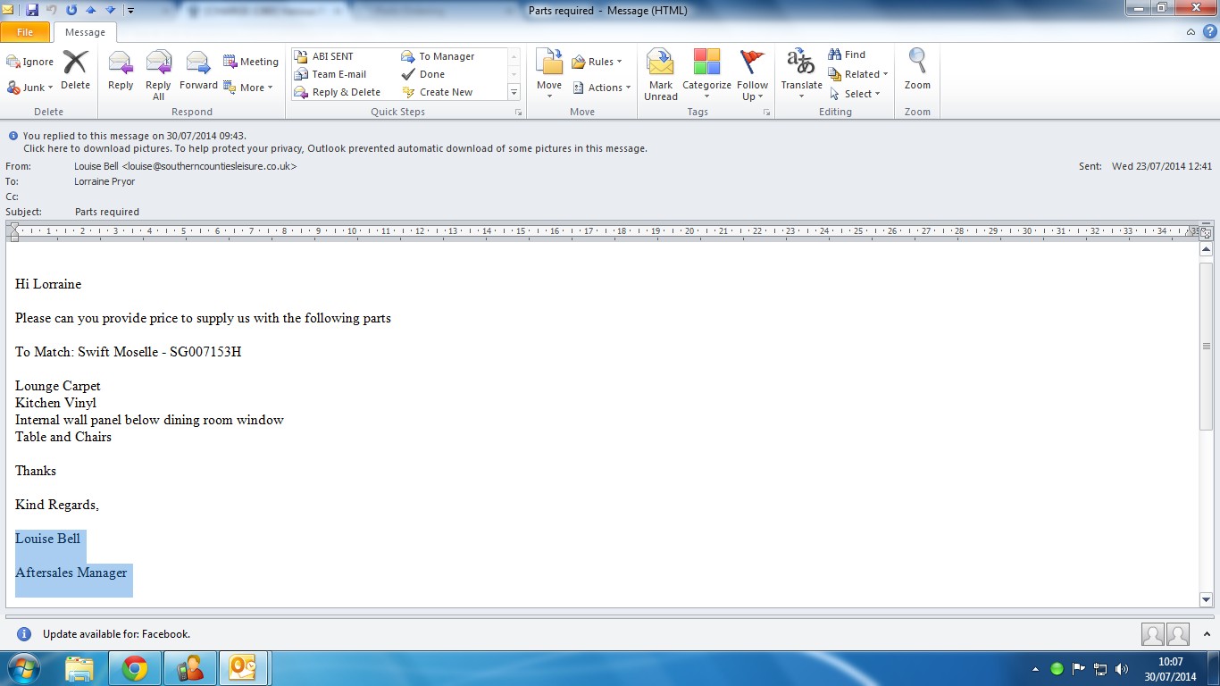Open the Windows Start menu
This screenshot has height=686, width=1220.
[22, 668]
